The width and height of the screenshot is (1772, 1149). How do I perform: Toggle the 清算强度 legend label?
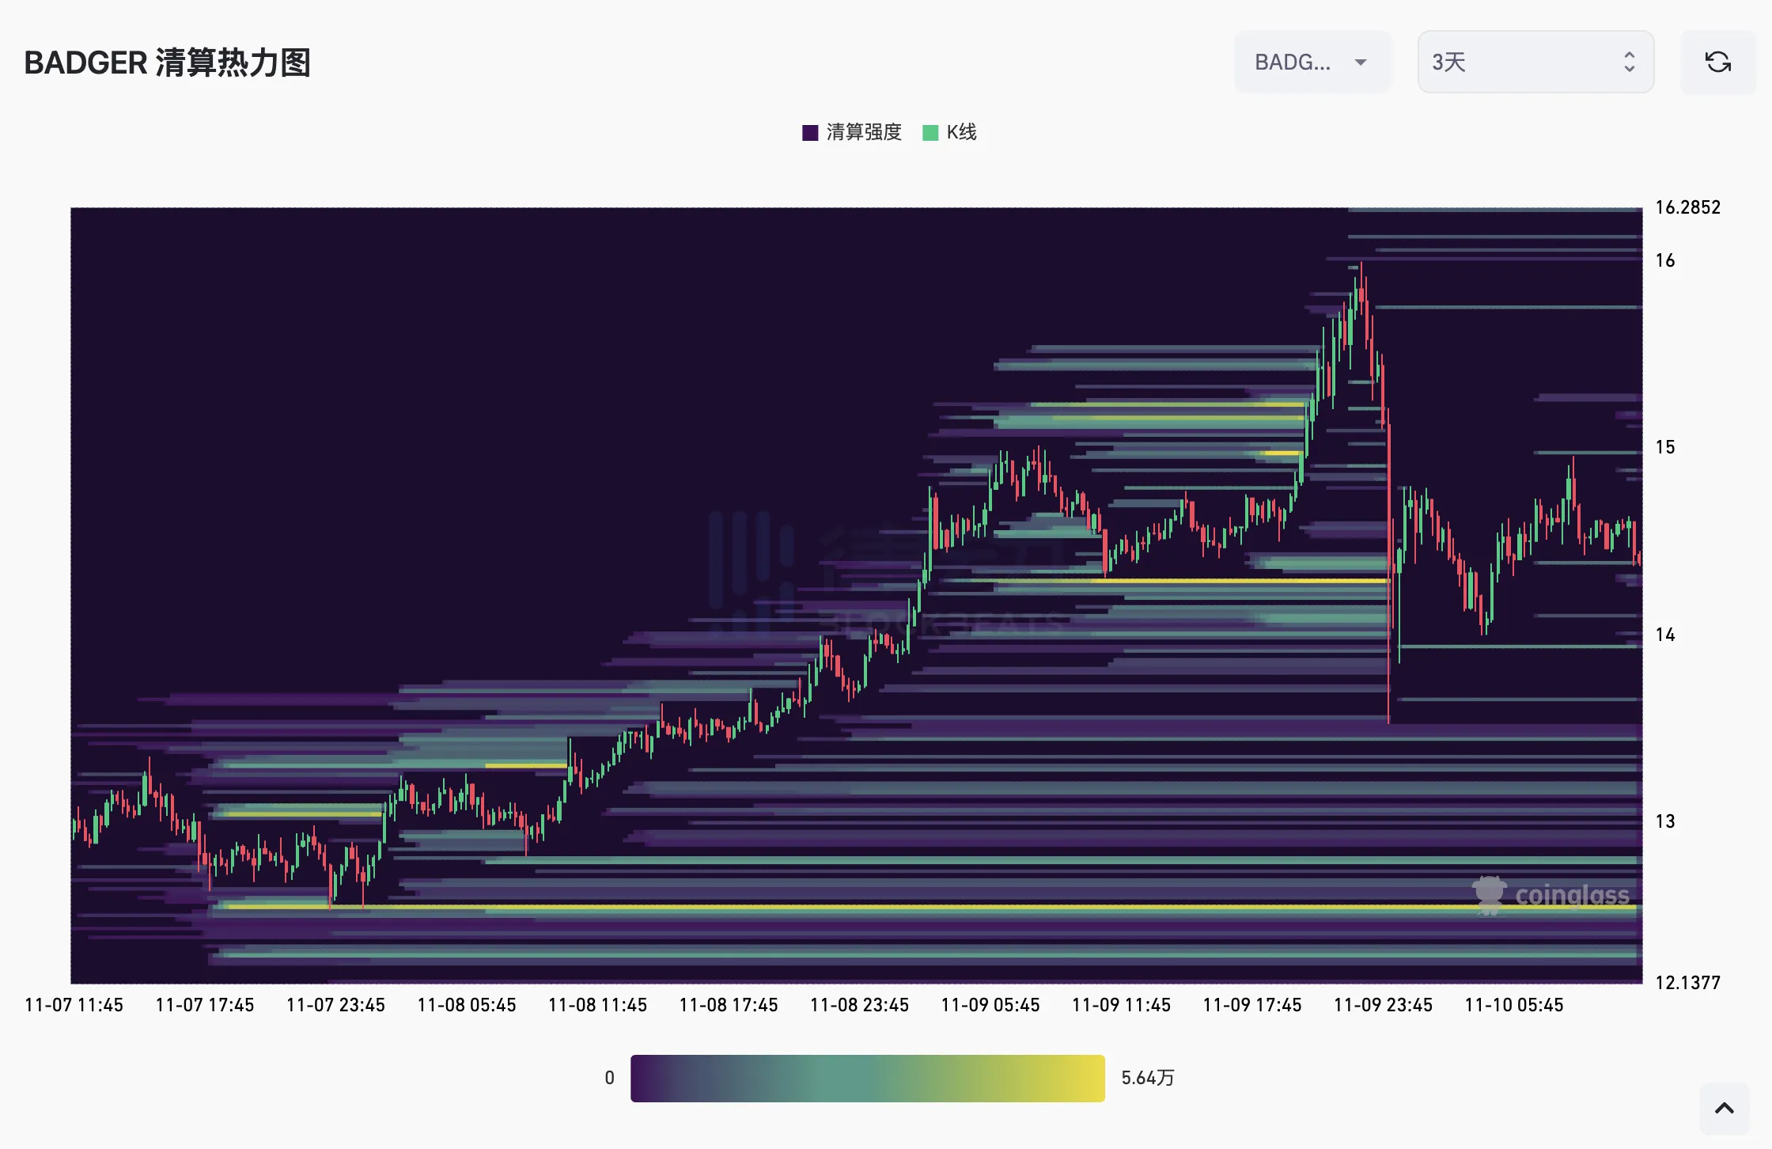point(864,132)
